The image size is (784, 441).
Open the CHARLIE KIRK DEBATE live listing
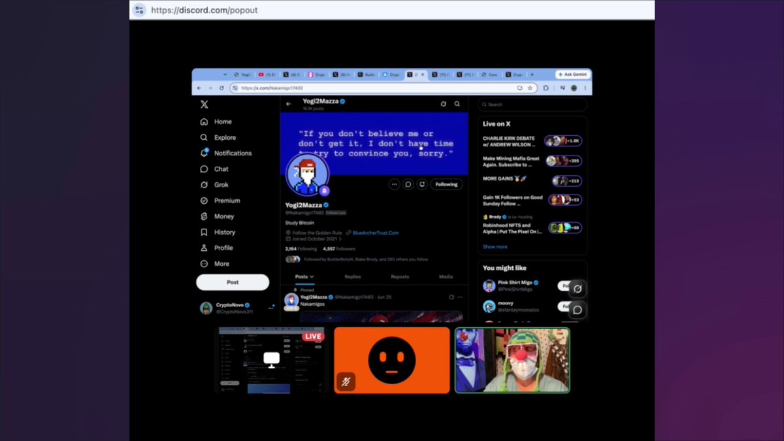[x=532, y=141]
